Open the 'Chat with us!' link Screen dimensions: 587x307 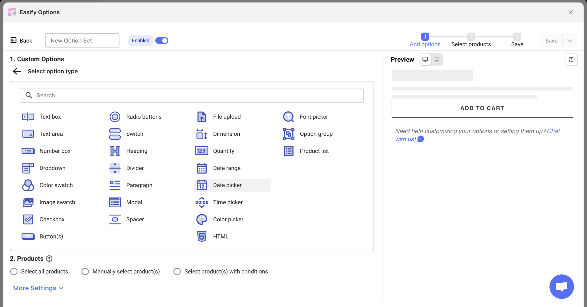click(405, 139)
